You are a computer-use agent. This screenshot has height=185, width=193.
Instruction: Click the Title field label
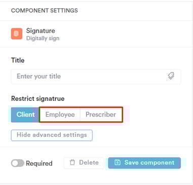(18, 60)
